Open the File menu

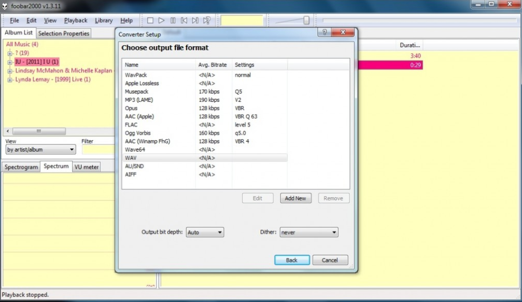[x=15, y=20]
